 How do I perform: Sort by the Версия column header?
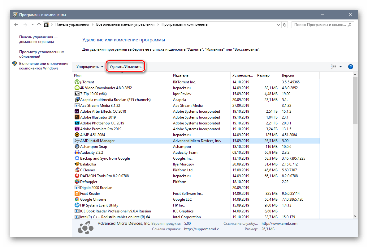click(x=300, y=75)
